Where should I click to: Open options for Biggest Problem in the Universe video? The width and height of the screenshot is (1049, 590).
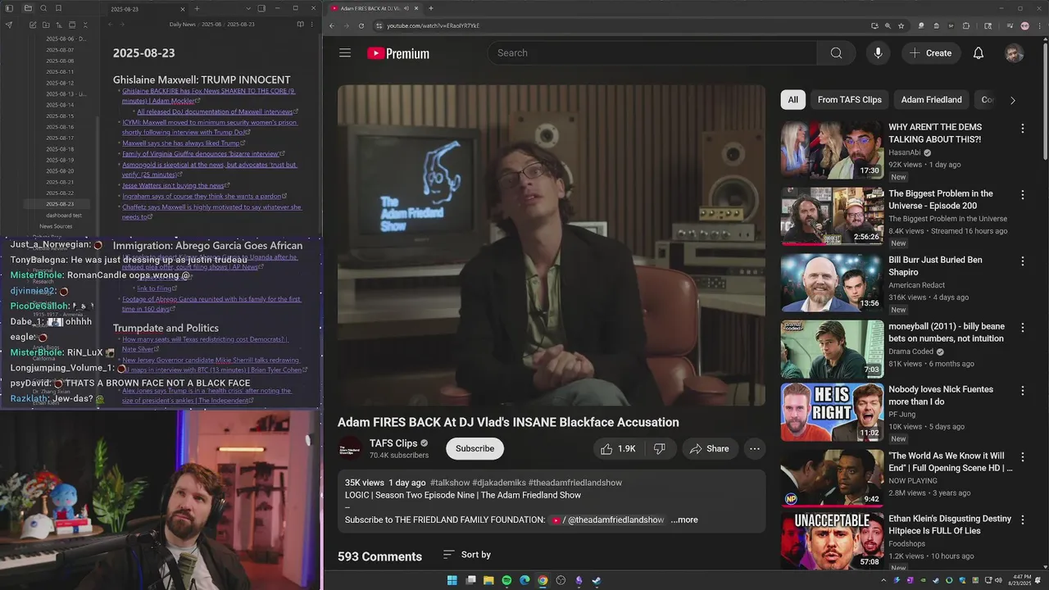1022,195
